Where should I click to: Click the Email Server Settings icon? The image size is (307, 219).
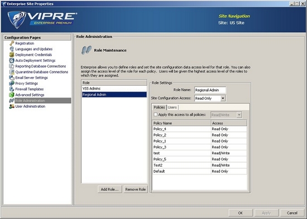tap(12, 77)
